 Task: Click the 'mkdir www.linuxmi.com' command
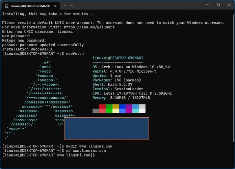tap(89, 146)
